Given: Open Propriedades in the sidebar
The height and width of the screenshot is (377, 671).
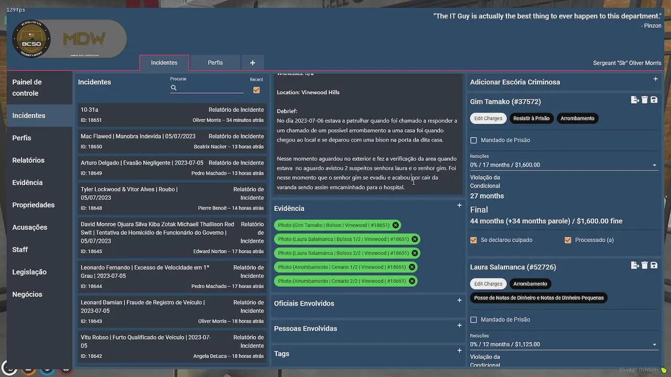Looking at the screenshot, I should pos(39,205).
